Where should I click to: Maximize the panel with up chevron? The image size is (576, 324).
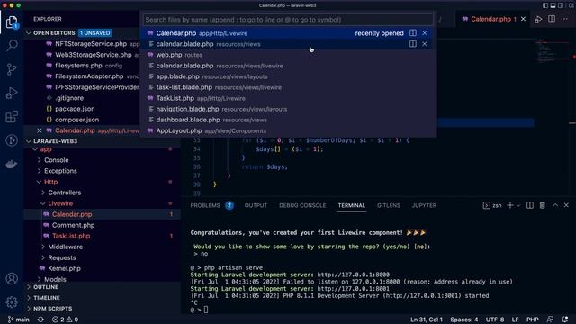click(x=555, y=205)
